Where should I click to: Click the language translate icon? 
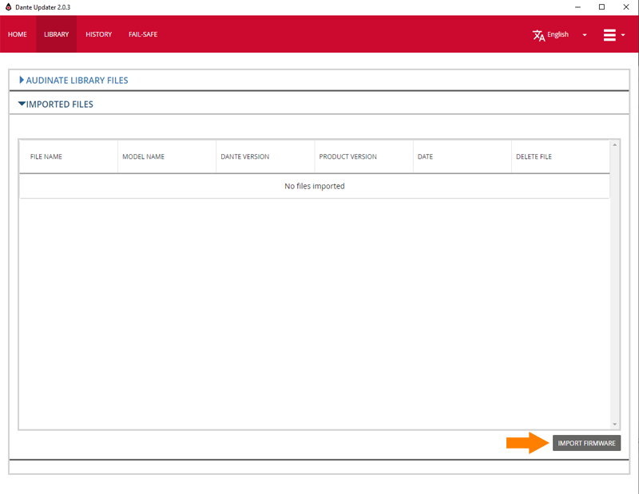tap(538, 35)
